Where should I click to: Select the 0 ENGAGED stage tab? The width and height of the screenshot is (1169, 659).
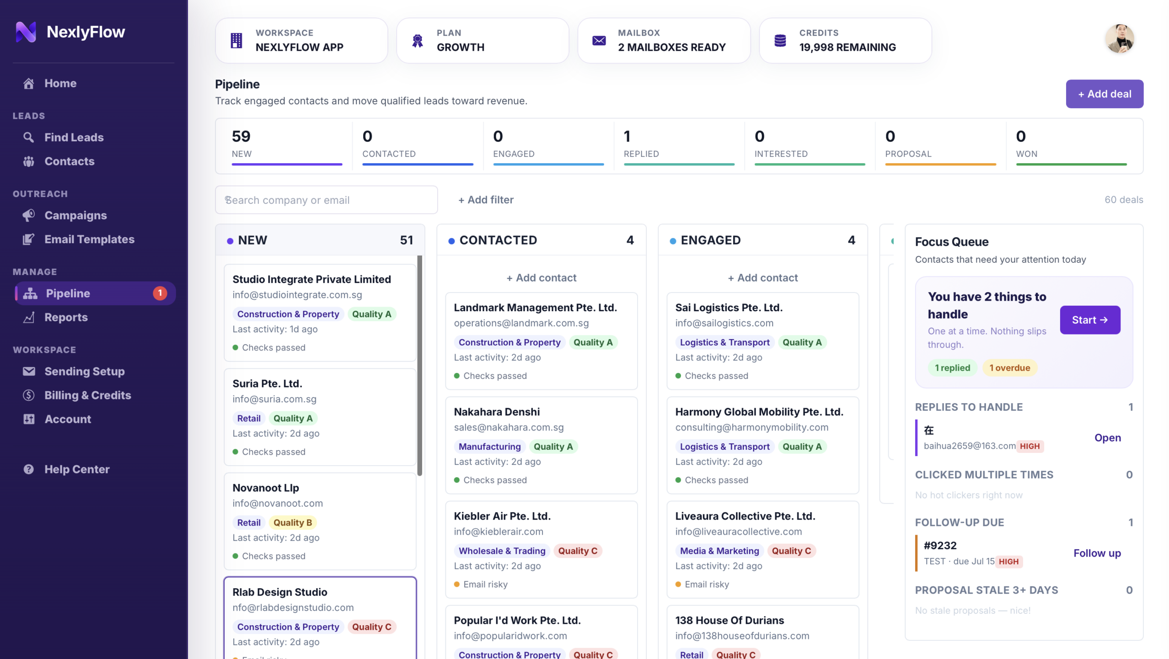(548, 146)
